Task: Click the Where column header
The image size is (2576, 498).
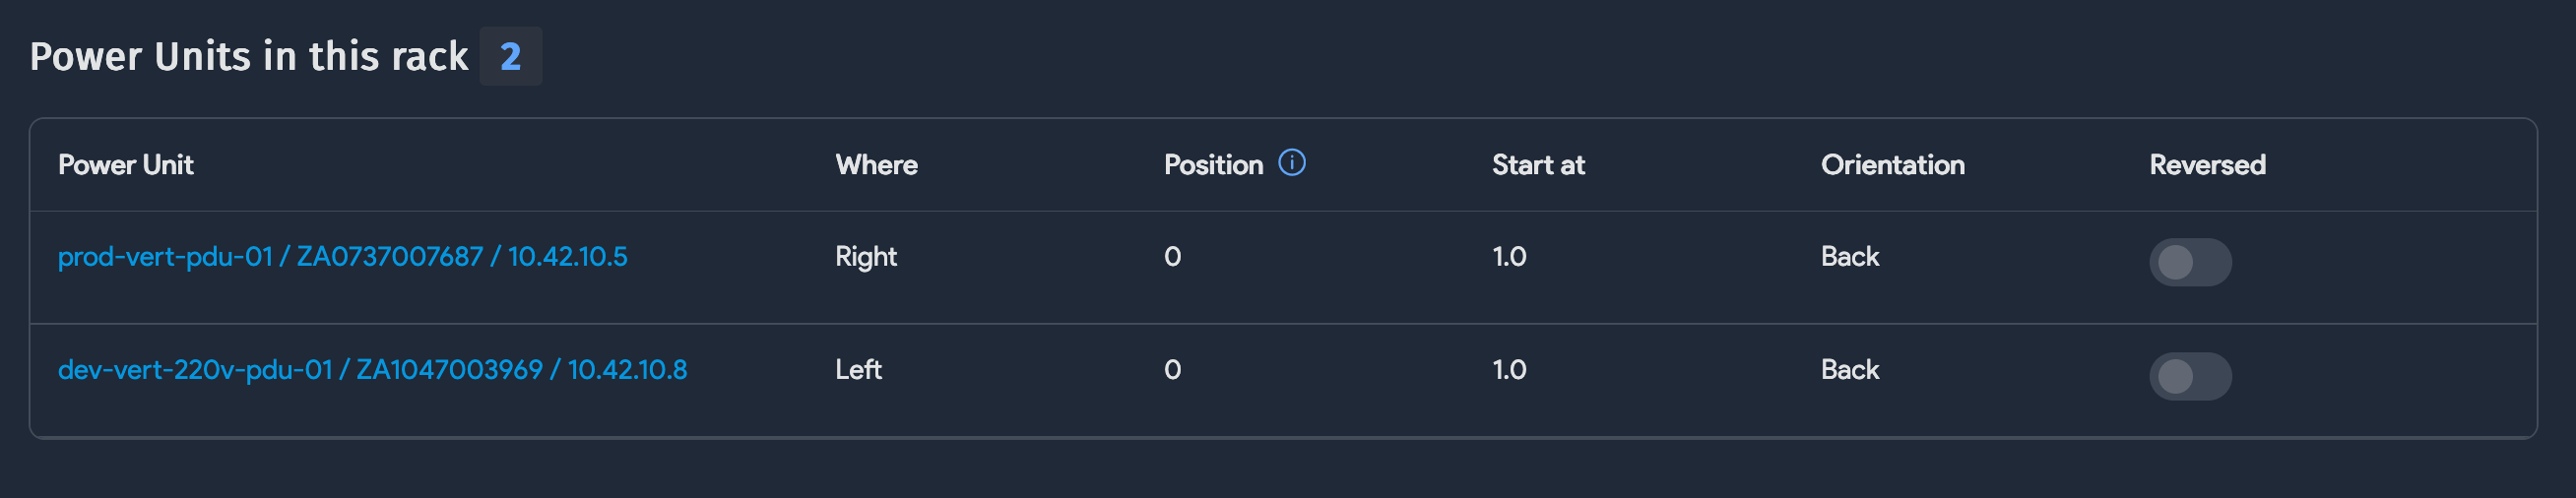Action: click(876, 165)
